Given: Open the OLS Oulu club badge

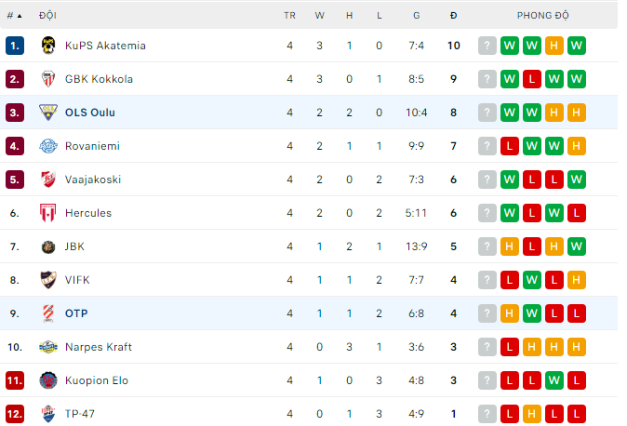Looking at the screenshot, I should (x=48, y=113).
